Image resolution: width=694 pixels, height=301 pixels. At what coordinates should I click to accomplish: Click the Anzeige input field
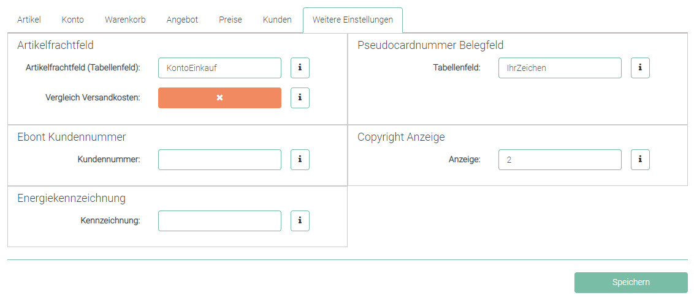click(x=560, y=160)
